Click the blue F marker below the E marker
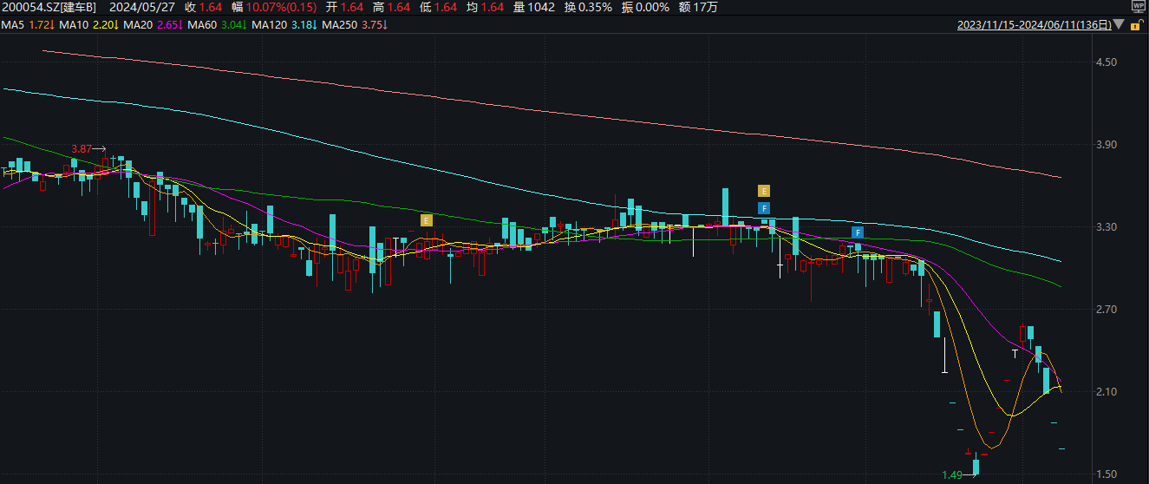The width and height of the screenshot is (1149, 484). click(763, 208)
